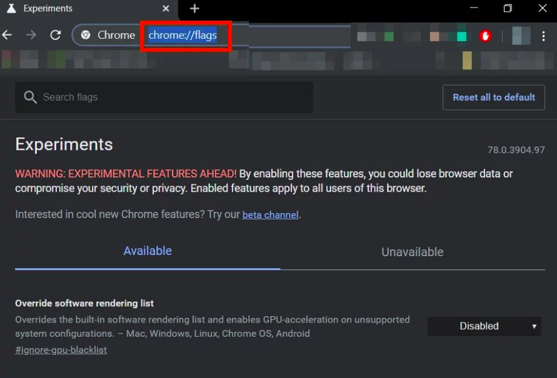Click the flask icon on Experiments tab
557x378 pixels.
pyautogui.click(x=11, y=9)
